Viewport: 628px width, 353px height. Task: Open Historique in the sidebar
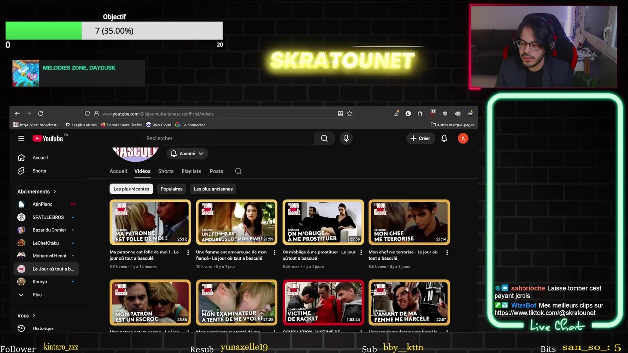point(47,328)
